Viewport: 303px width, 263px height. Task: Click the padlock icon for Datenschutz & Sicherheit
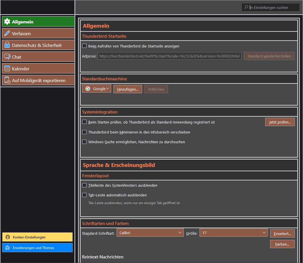tap(7, 45)
